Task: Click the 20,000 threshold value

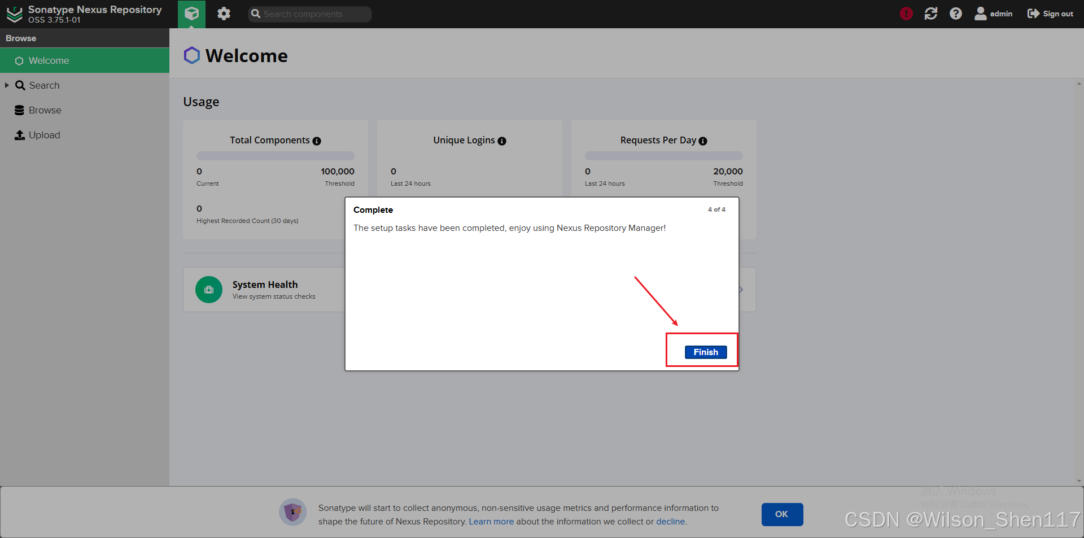Action: pos(728,171)
